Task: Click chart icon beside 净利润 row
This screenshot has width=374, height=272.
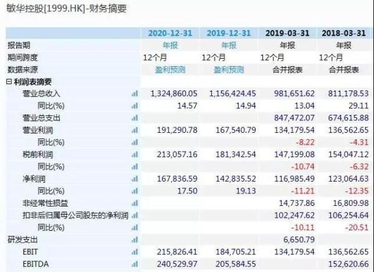Action: pos(134,178)
